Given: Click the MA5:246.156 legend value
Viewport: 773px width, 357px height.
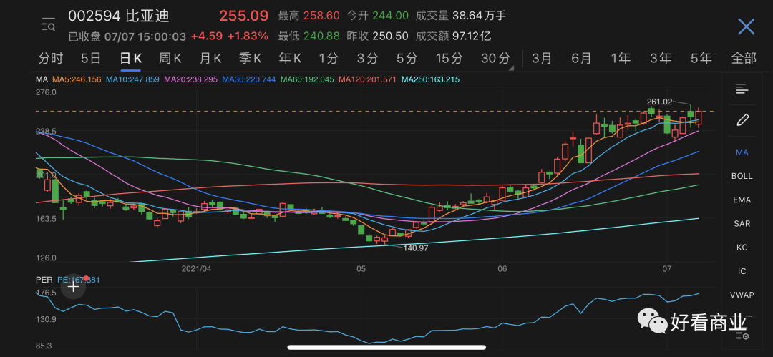Looking at the screenshot, I should pos(77,79).
